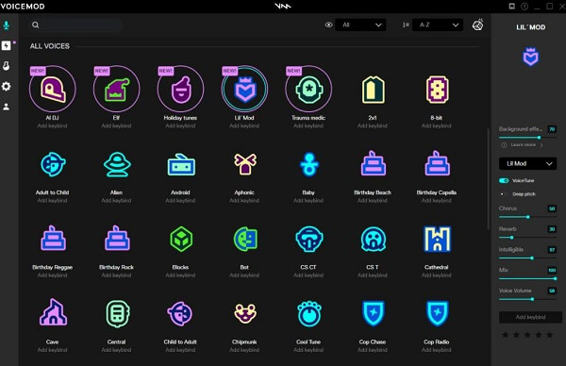Expand the Lil Mod preset dropdown

pos(527,163)
